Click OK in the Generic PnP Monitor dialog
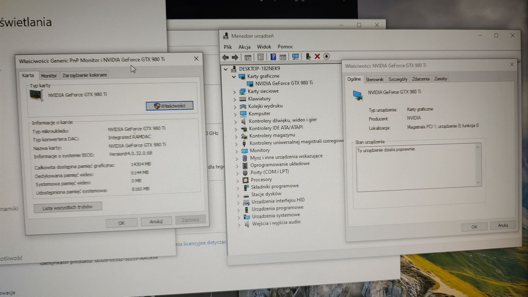Screen dimensions: 528x297 point(121,223)
